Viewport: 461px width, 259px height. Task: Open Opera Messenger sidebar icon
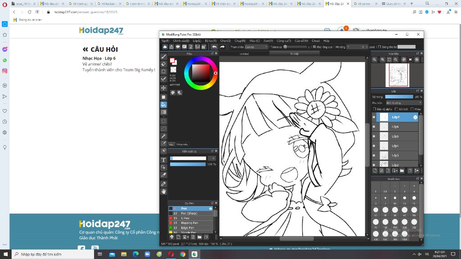pos(5,49)
